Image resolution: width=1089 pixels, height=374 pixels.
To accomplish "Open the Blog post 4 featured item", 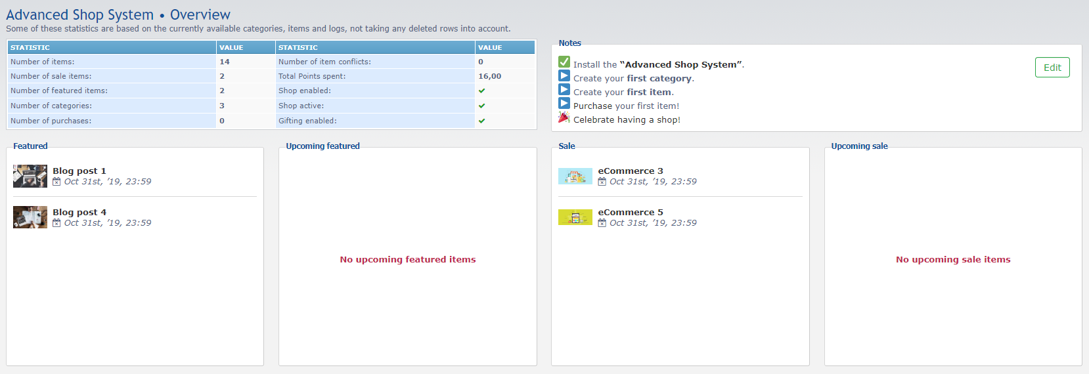I will point(79,212).
